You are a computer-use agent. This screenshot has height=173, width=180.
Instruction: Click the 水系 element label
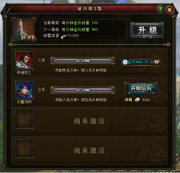[42, 90]
